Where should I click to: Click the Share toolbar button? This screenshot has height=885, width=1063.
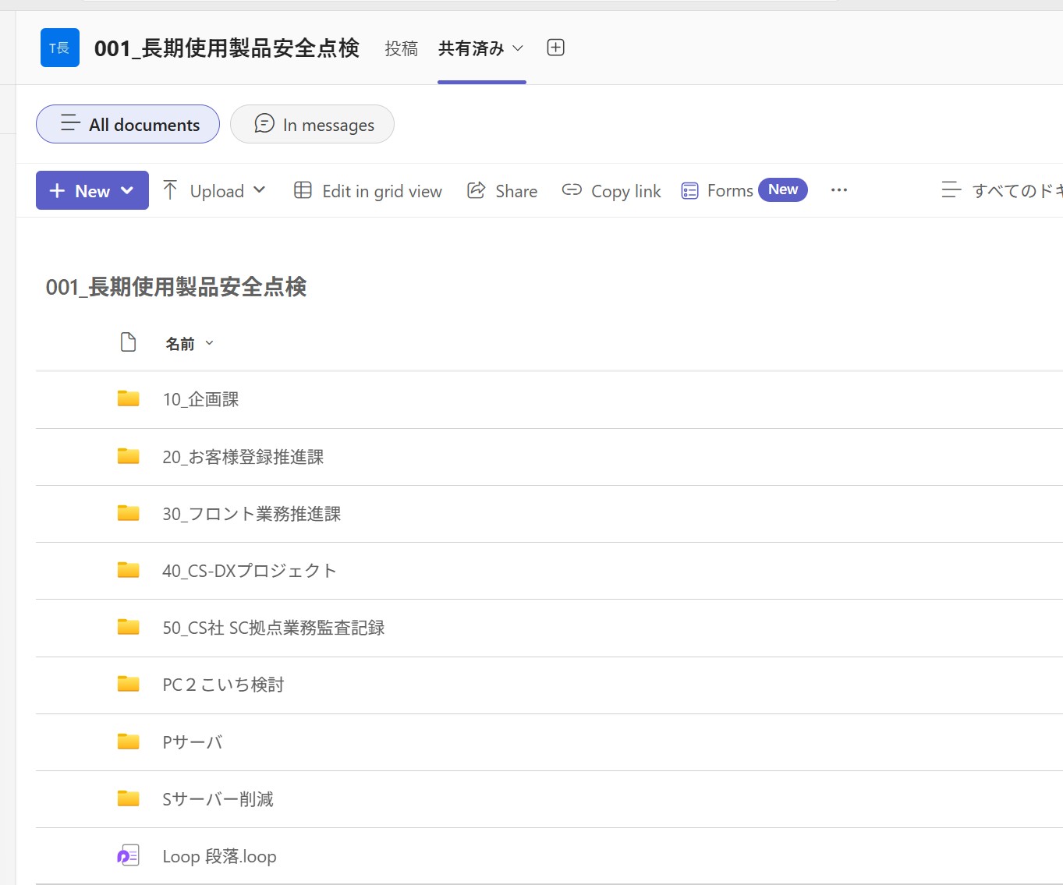click(x=502, y=191)
